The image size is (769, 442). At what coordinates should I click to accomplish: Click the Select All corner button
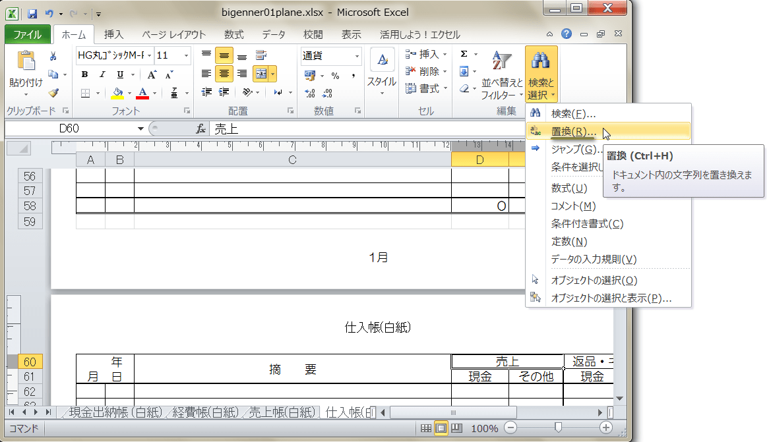tap(19, 148)
